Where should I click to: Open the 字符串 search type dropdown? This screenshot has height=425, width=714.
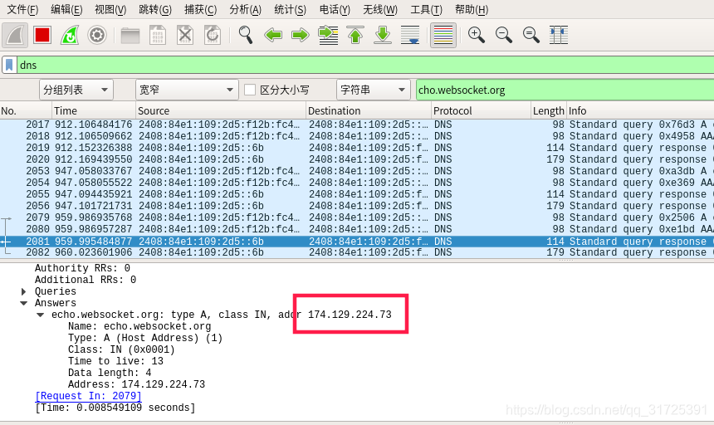(x=374, y=90)
